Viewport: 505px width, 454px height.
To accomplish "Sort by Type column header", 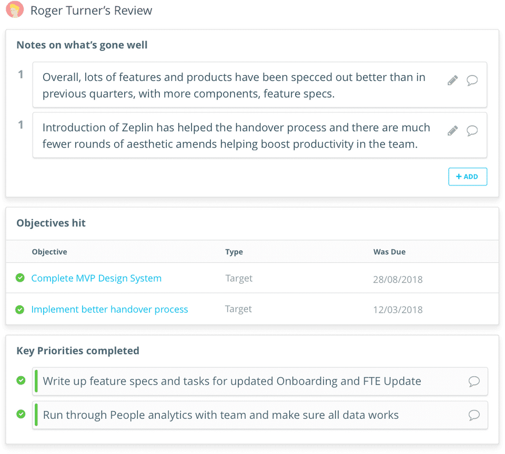I will click(234, 252).
